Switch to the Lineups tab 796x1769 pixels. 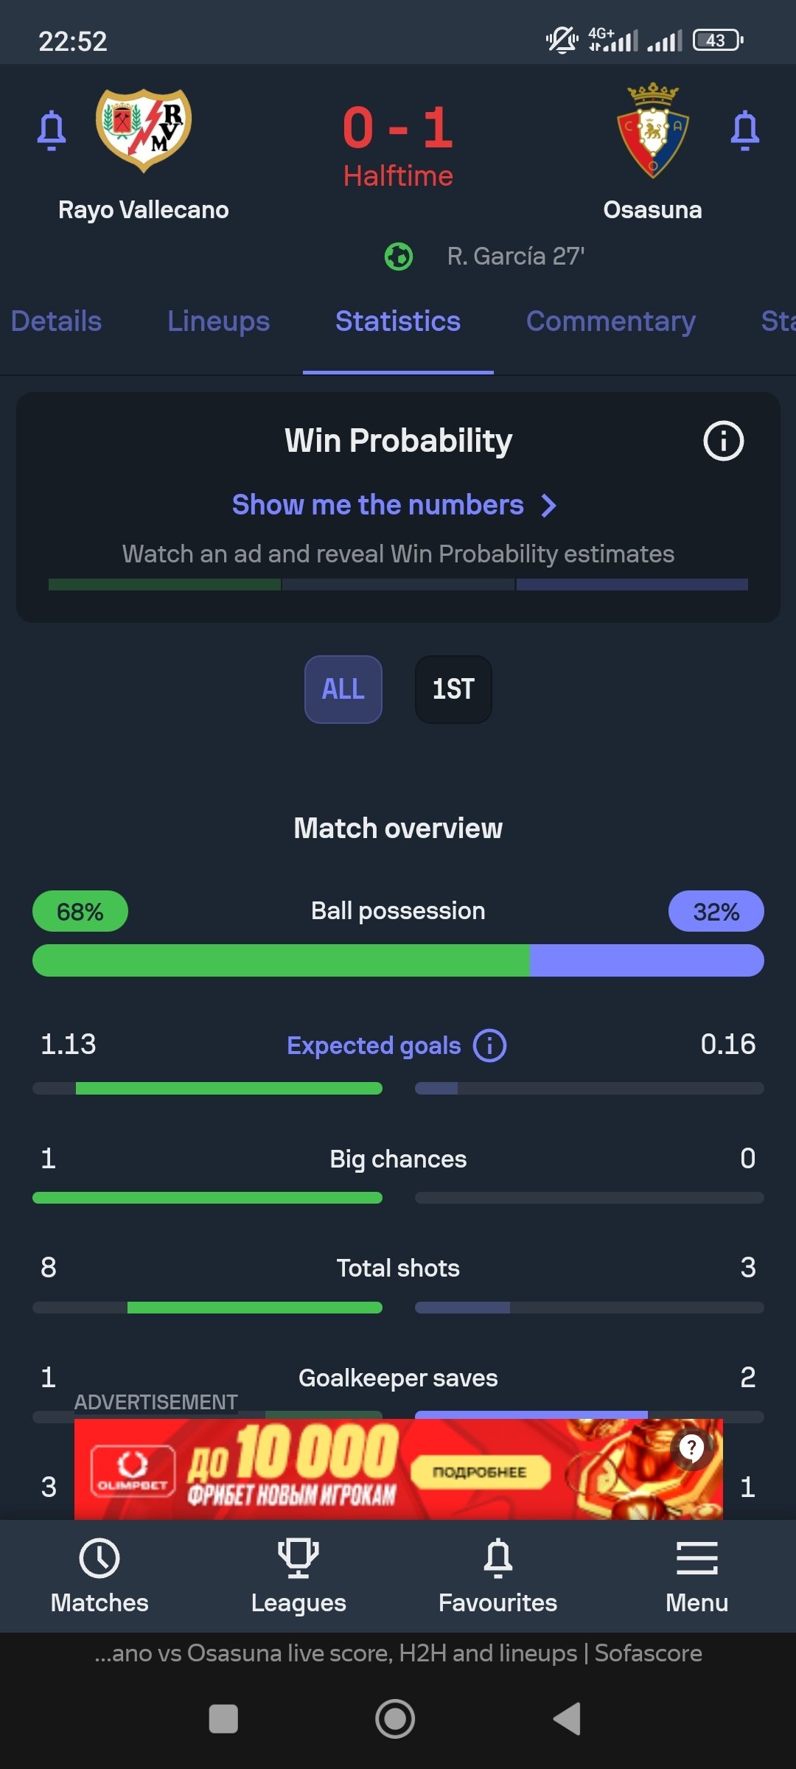[x=218, y=321]
